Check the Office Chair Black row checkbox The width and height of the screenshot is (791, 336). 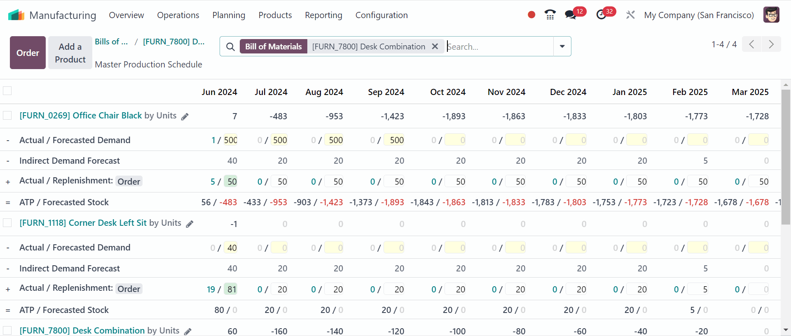7,116
